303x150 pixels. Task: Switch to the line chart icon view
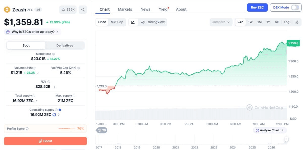(133, 22)
